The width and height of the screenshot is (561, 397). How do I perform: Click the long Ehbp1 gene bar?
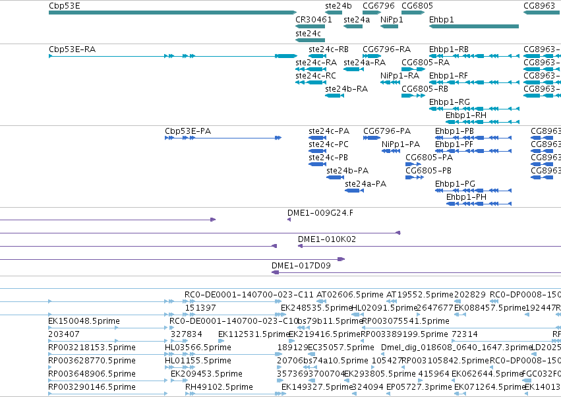(474, 26)
